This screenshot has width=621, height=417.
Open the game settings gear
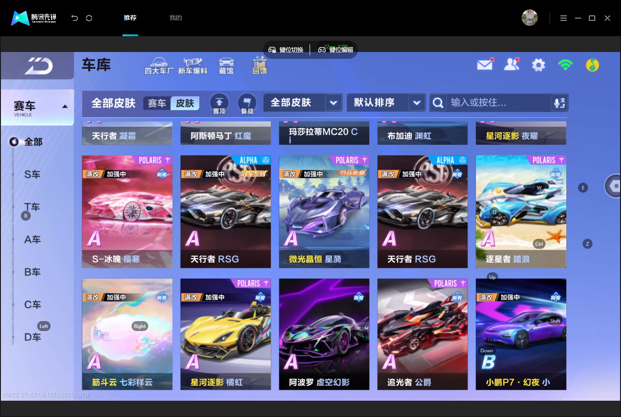pos(538,65)
